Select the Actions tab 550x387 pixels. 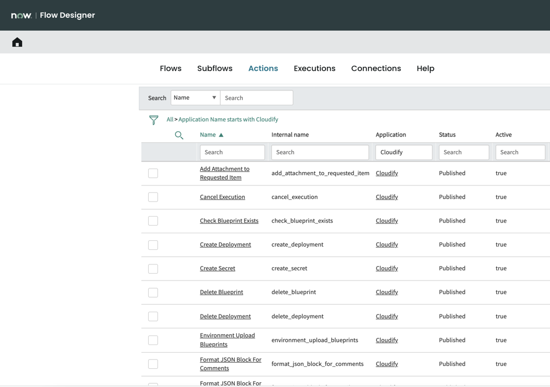[x=263, y=68]
